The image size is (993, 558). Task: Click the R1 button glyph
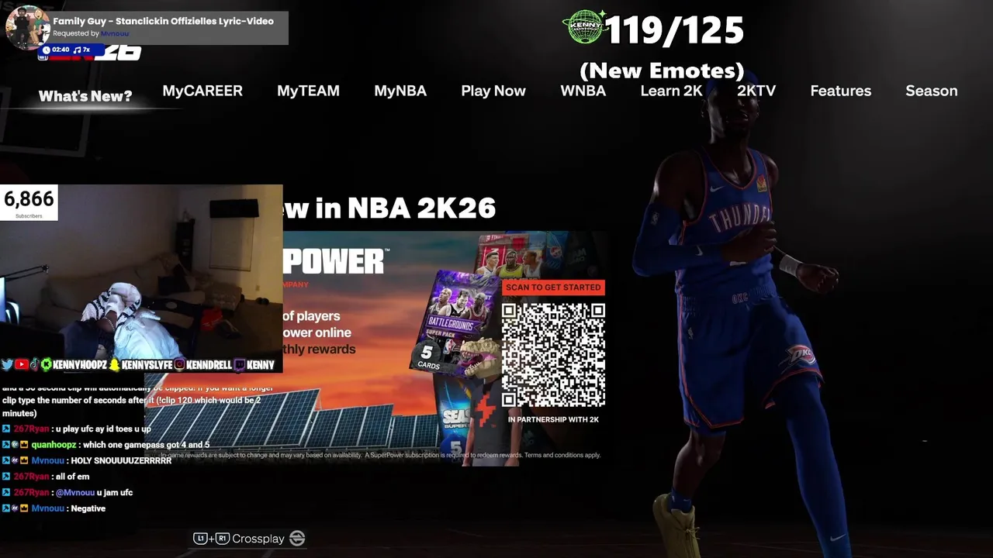point(223,538)
